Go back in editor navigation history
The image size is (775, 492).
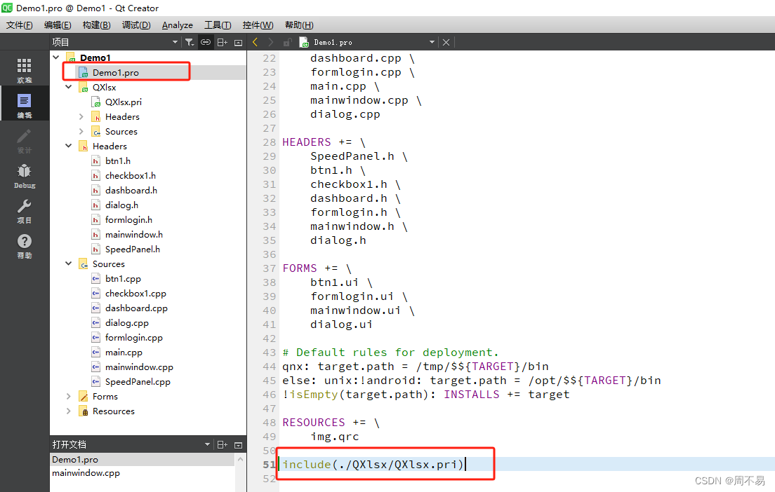click(x=255, y=43)
